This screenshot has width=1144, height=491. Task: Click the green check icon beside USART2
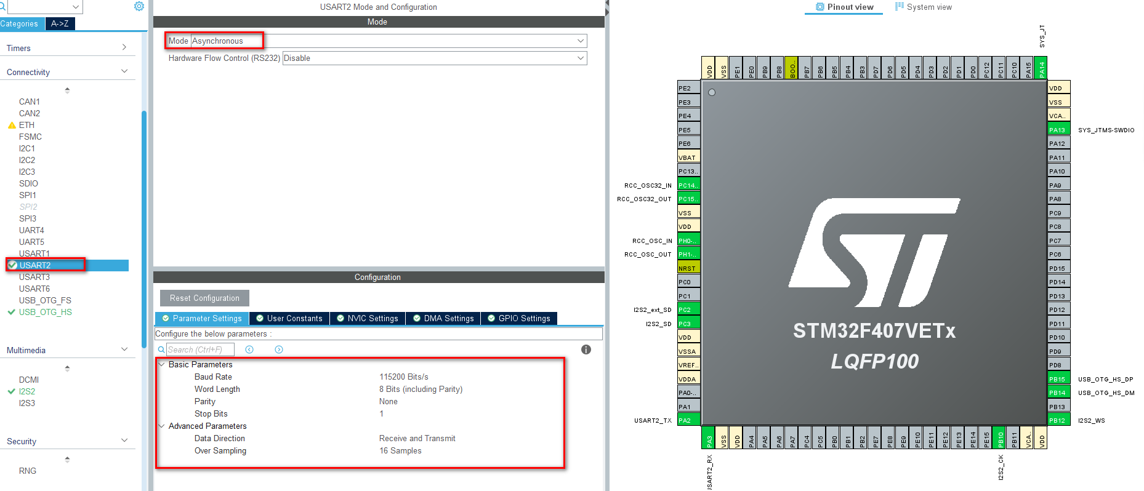tap(12, 265)
